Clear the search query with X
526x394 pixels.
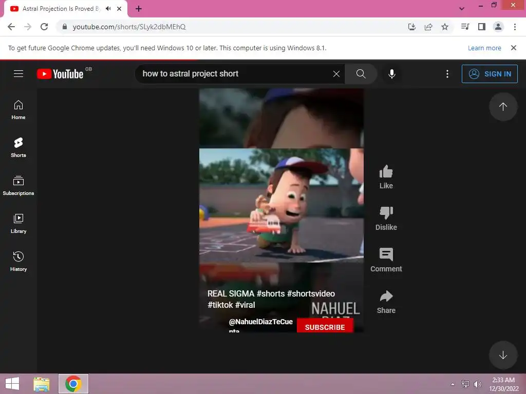tap(336, 74)
